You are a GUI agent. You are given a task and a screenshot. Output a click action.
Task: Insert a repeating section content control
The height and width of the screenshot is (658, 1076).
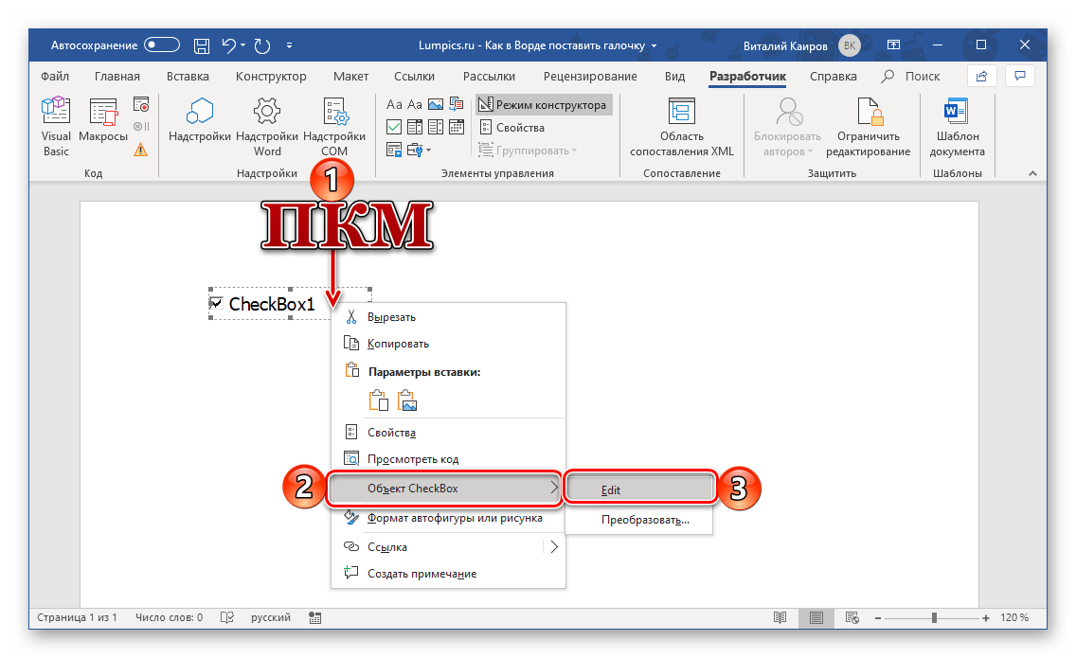point(394,150)
